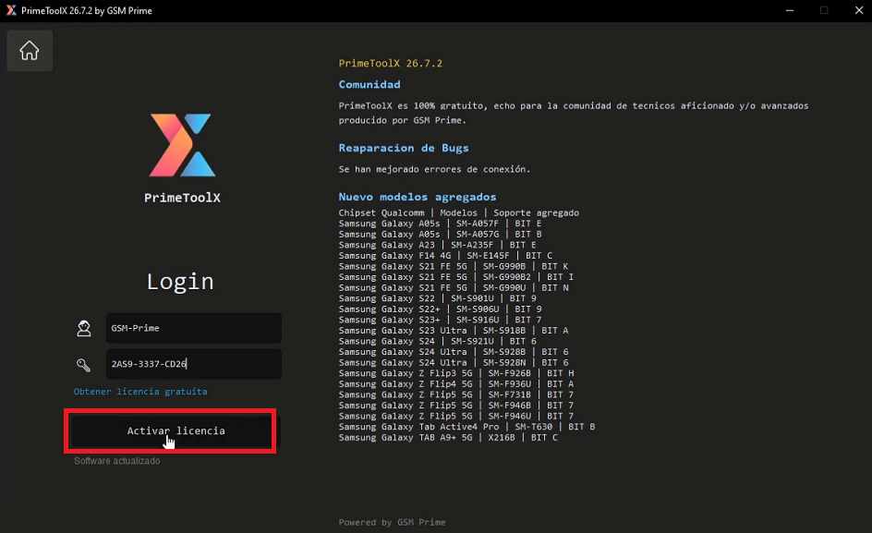
Task: Select the Z Flip5 5G SM-F731B row
Action: pos(456,394)
